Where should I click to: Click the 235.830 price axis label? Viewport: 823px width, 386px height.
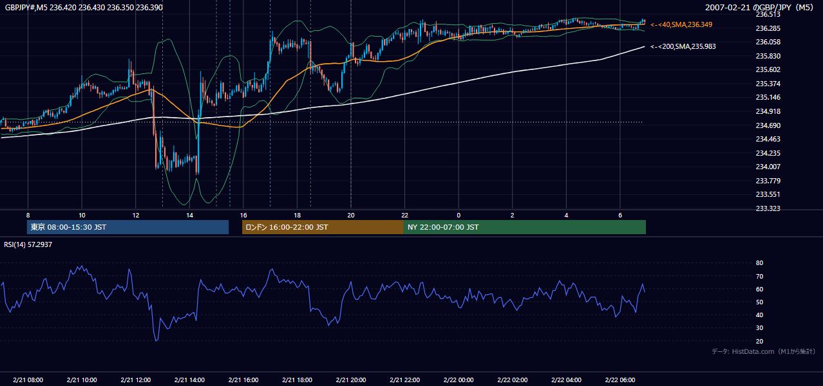point(768,56)
